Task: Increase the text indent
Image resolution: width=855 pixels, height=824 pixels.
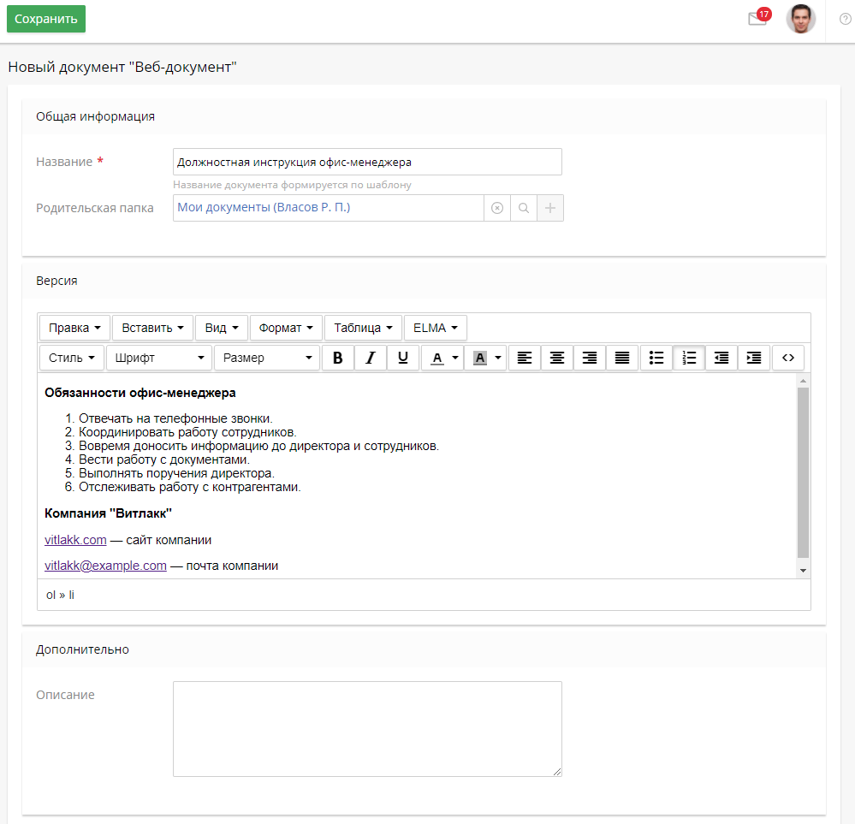Action: (x=753, y=358)
